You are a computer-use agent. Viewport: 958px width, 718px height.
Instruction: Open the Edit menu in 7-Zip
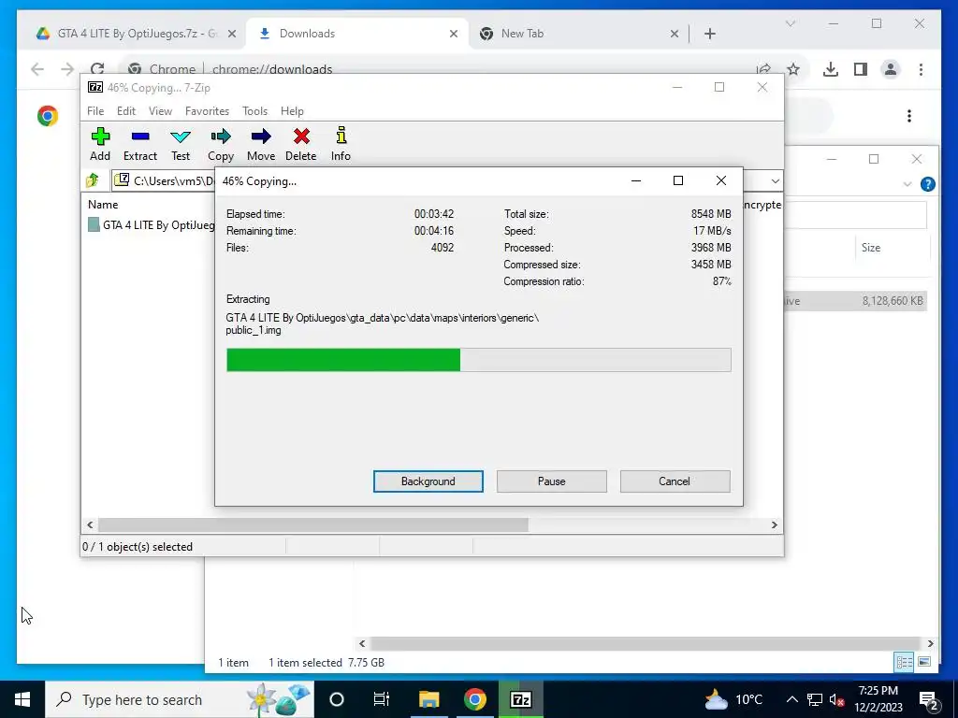click(126, 111)
